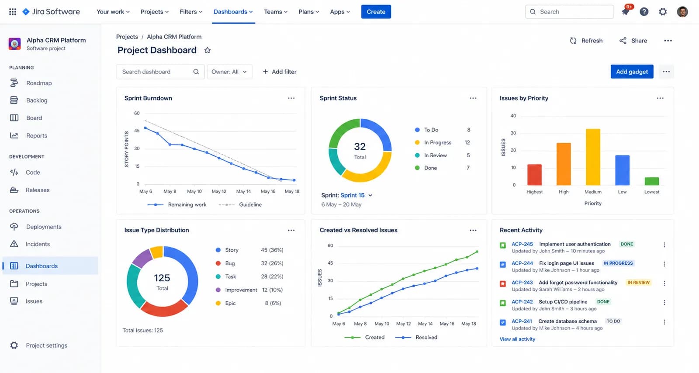The width and height of the screenshot is (699, 373).
Task: Open the View all activity link
Action: [517, 339]
